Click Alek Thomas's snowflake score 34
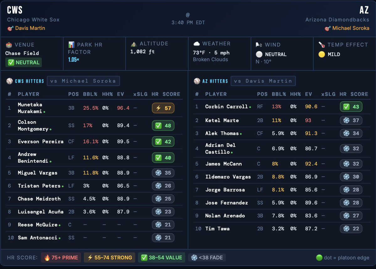 tap(351, 133)
